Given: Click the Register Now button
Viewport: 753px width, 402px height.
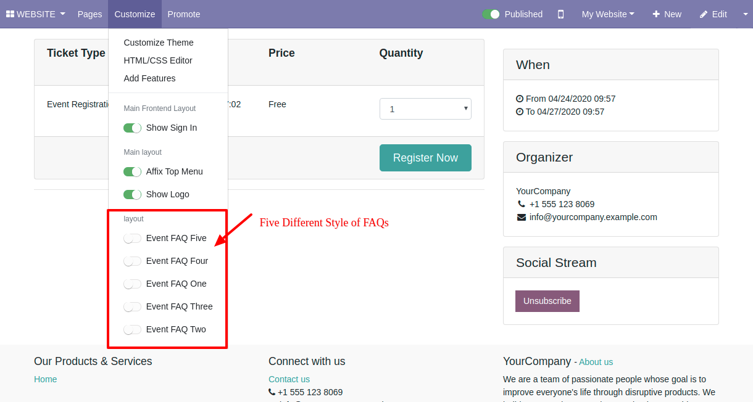Looking at the screenshot, I should [x=425, y=158].
